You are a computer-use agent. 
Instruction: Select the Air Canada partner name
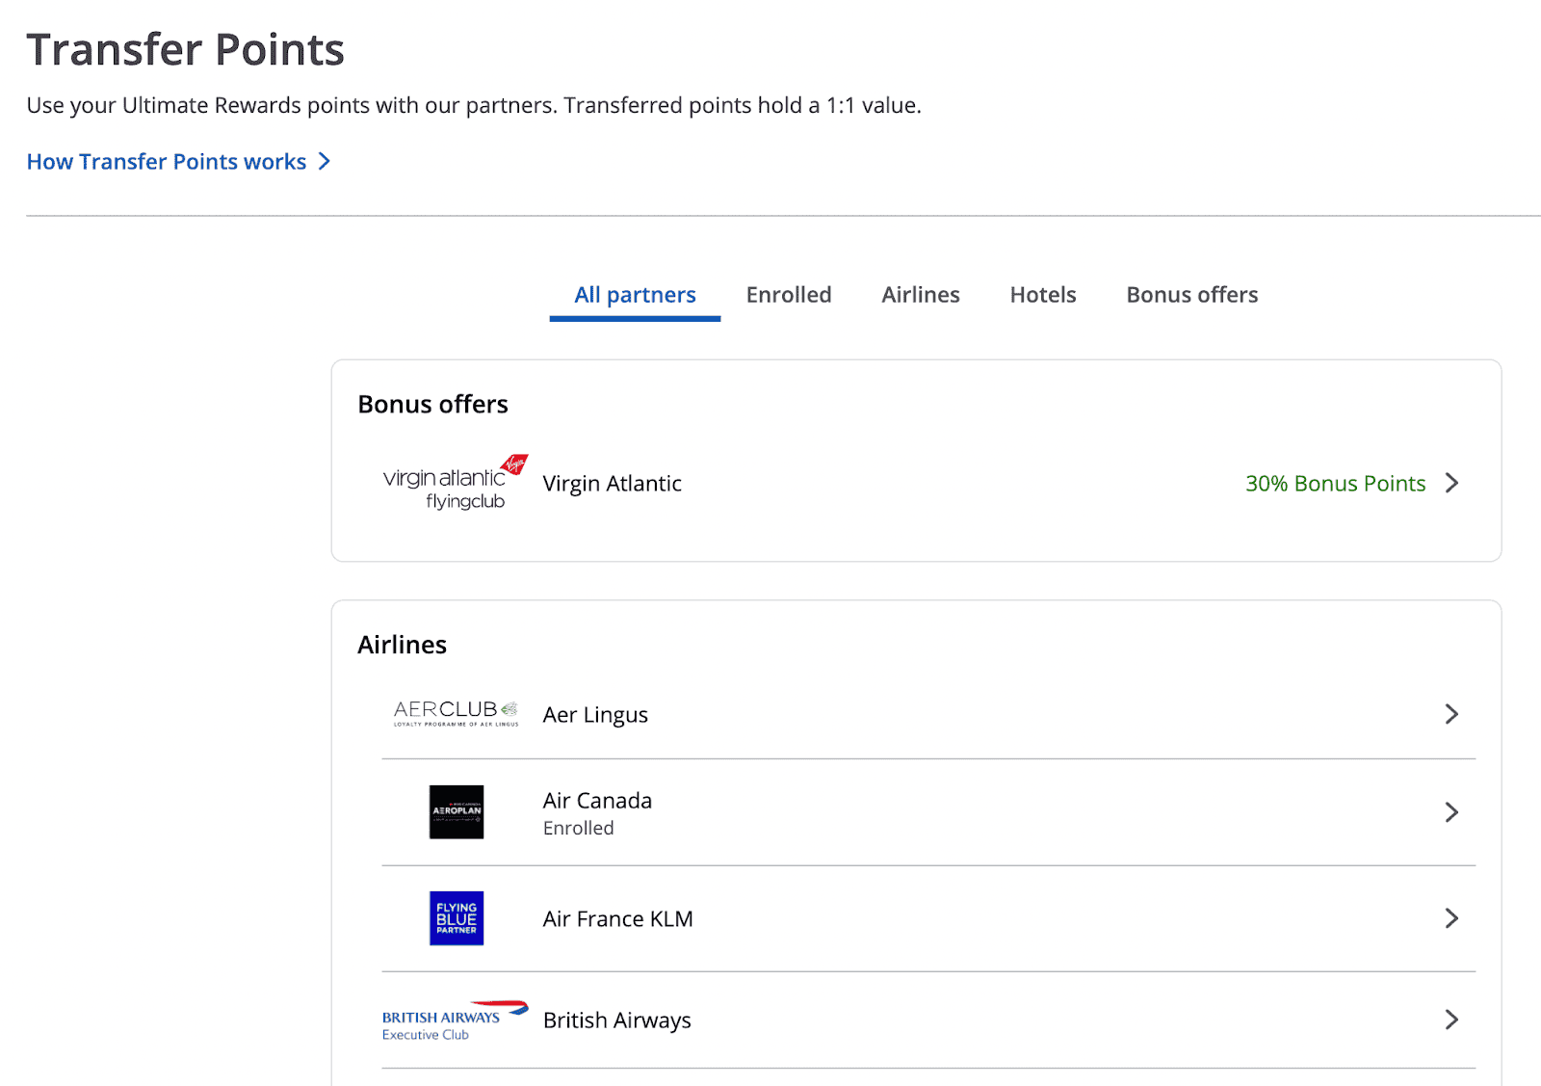(x=597, y=801)
